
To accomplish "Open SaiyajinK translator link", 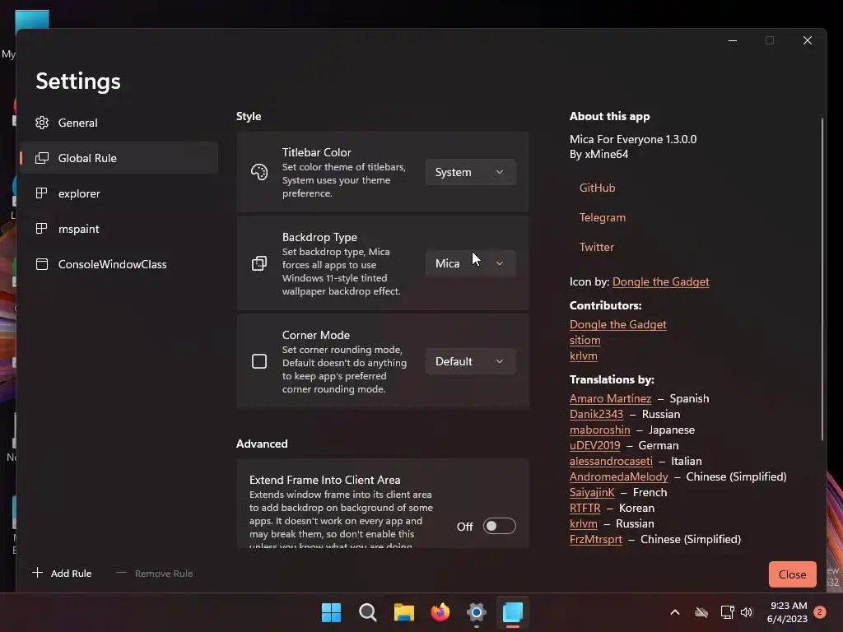I will (x=592, y=492).
